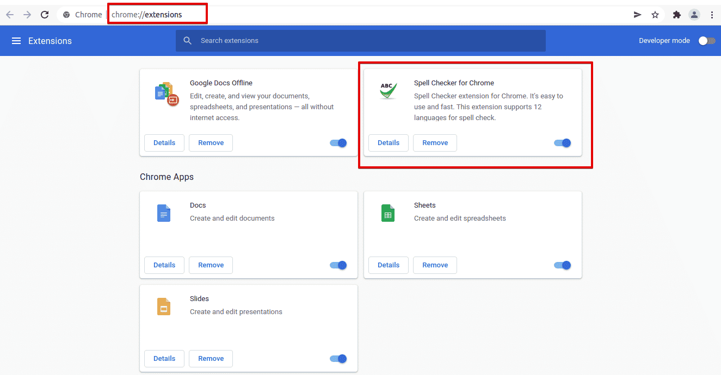The height and width of the screenshot is (375, 721).
Task: Click the Extensions page title
Action: 50,41
